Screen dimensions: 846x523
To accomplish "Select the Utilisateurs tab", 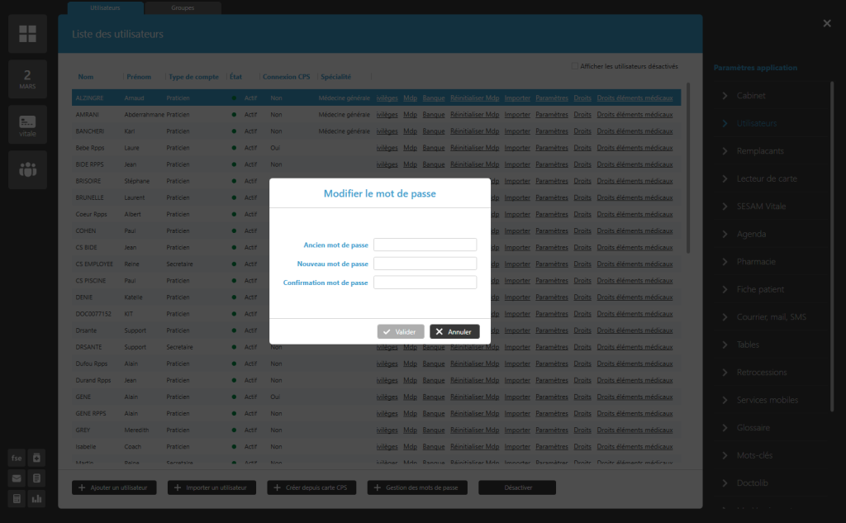I will tap(105, 7).
